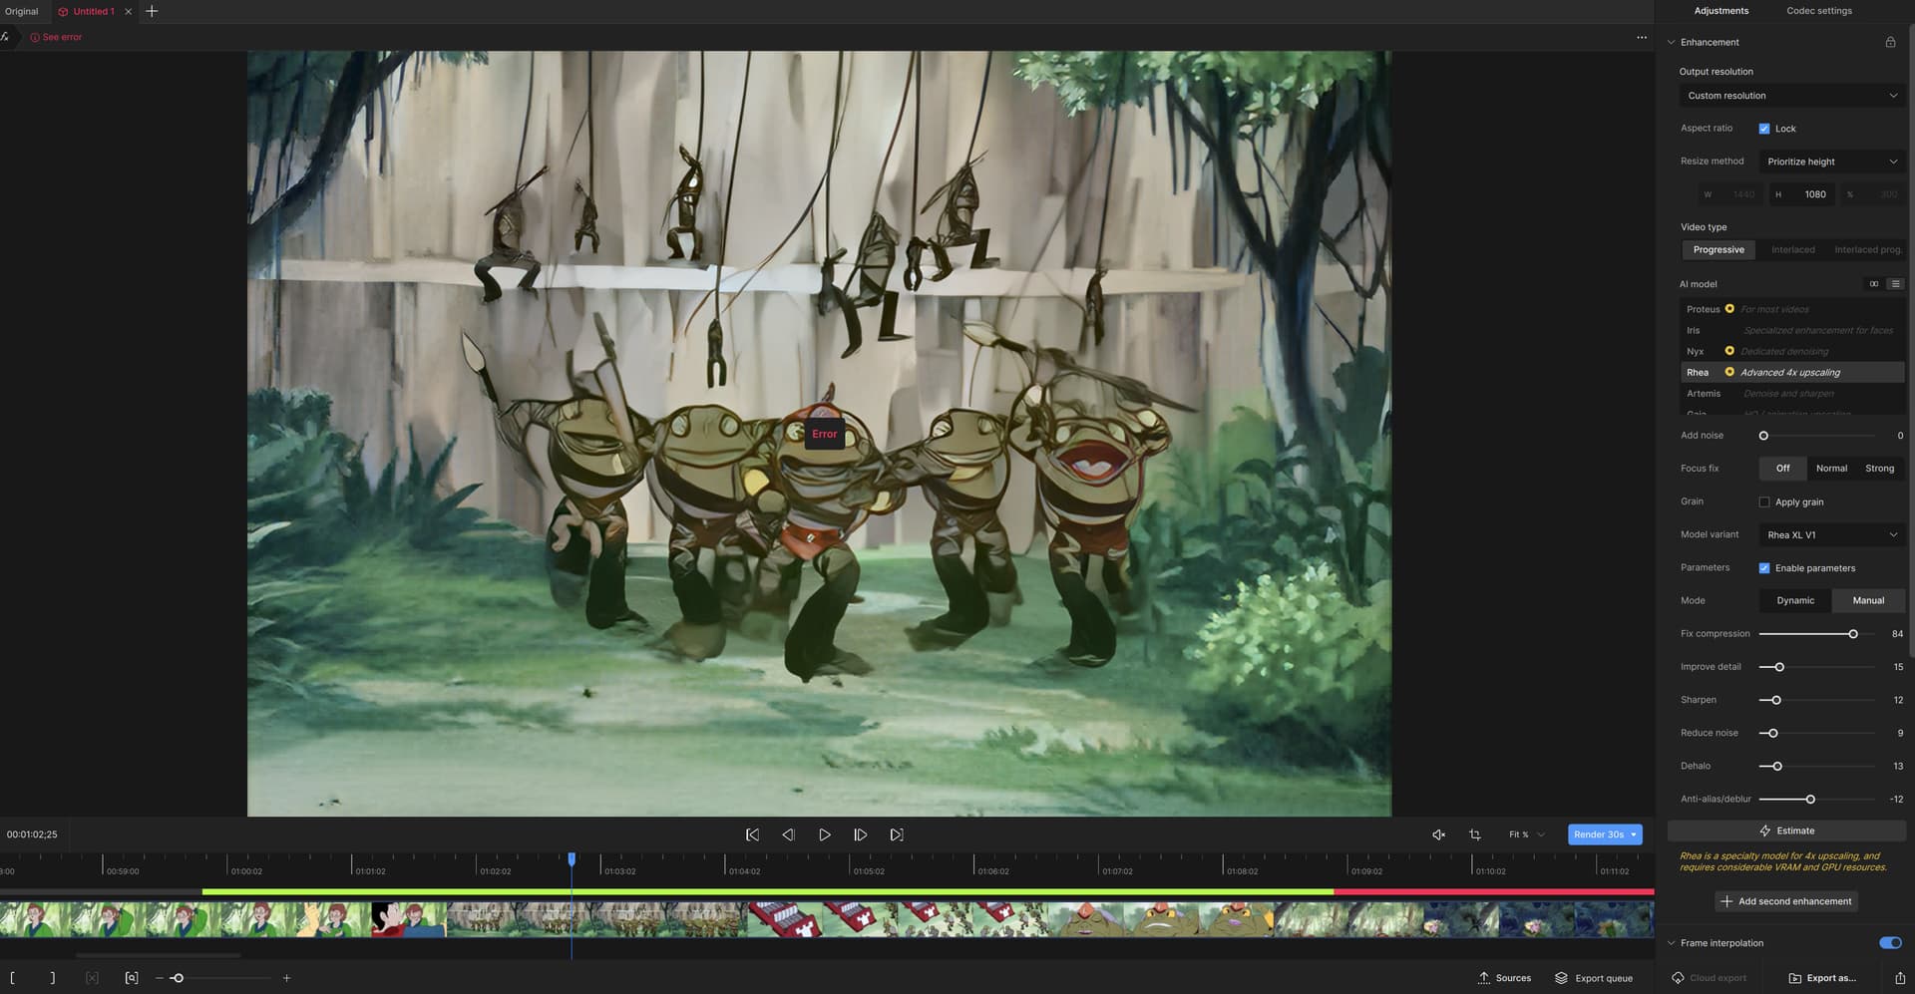Open the Custom resolution dropdown
This screenshot has height=994, width=1915.
(x=1791, y=96)
